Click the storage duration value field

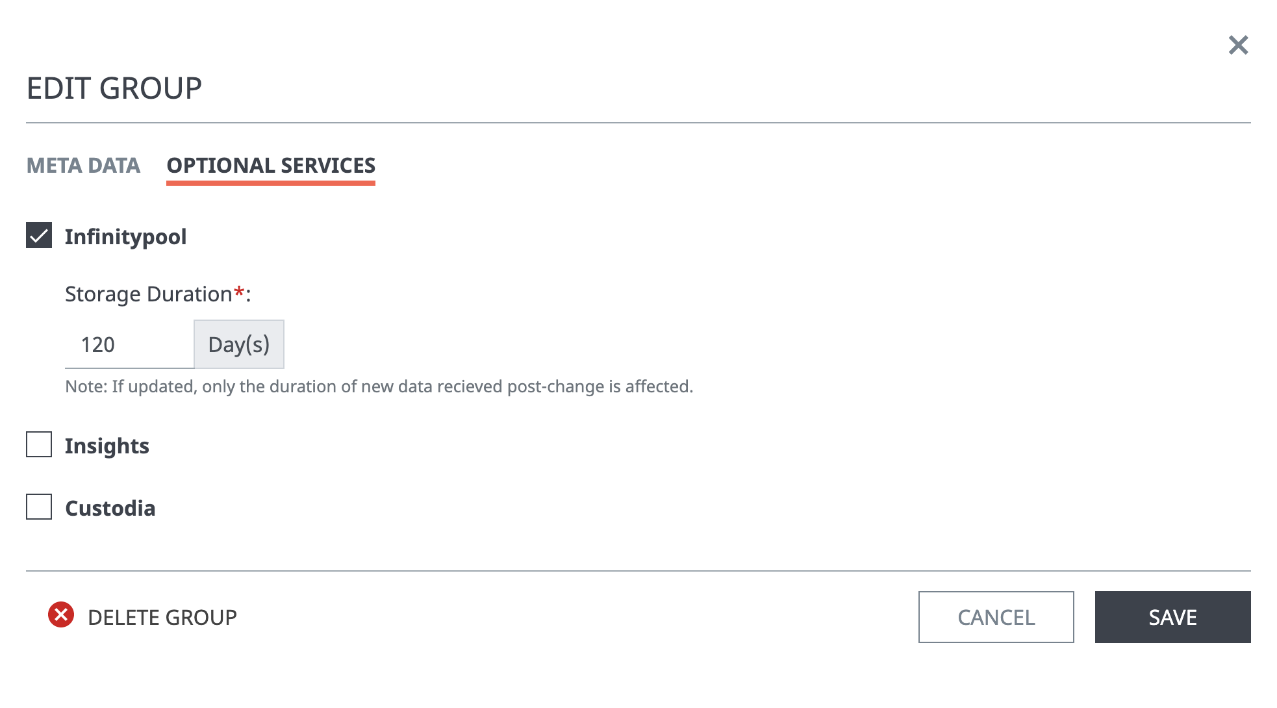click(128, 344)
